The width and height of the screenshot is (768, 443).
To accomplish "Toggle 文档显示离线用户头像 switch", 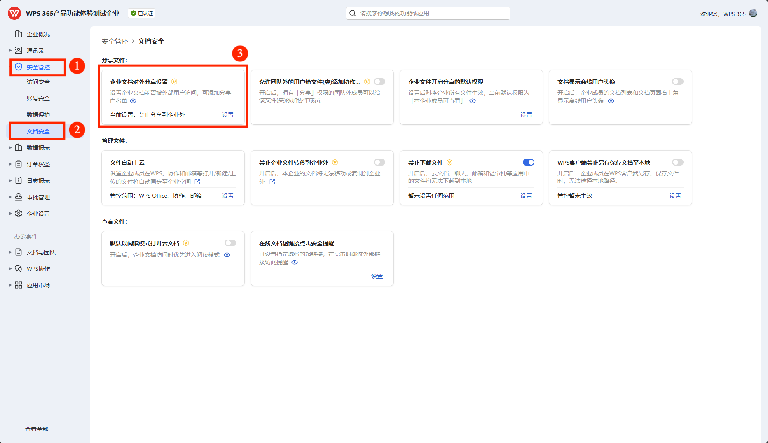I will [678, 82].
